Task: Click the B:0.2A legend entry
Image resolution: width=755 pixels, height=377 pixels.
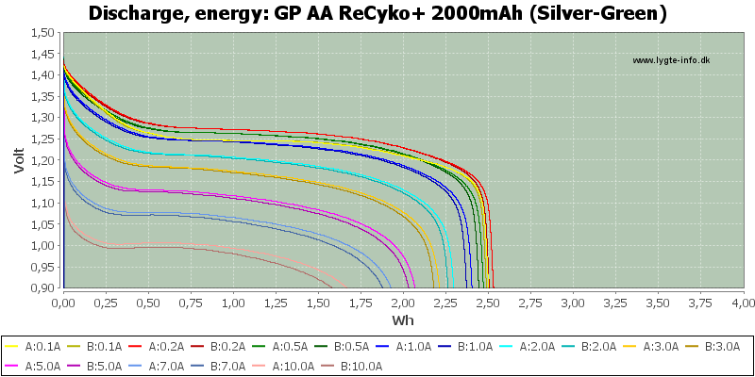Action: click(x=218, y=346)
